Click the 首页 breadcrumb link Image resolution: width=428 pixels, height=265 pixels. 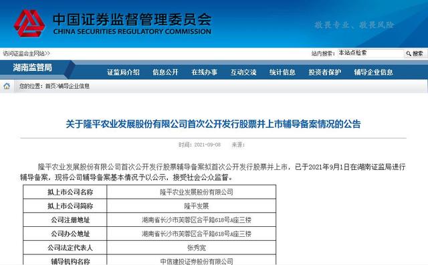tap(50, 86)
